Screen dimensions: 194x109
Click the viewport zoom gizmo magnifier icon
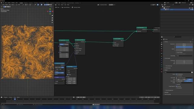[52, 15]
